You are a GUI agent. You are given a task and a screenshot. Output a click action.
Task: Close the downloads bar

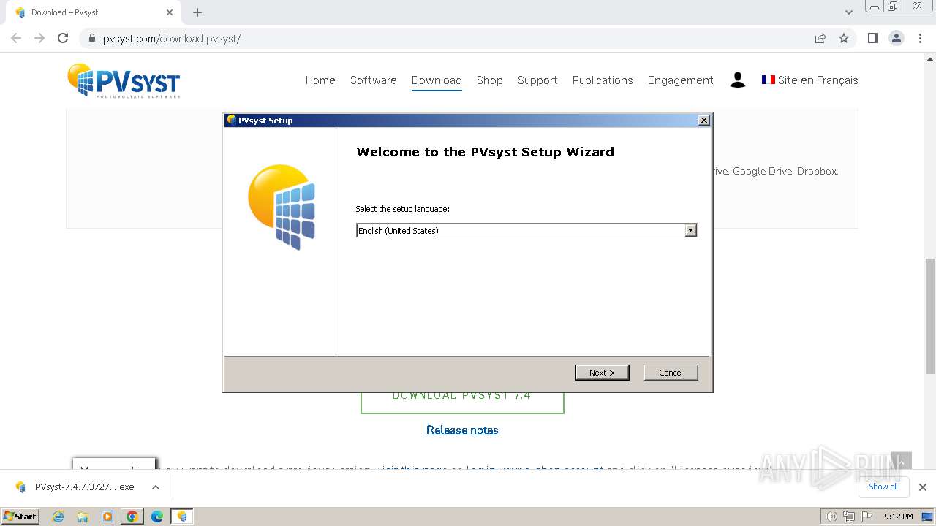[922, 487]
